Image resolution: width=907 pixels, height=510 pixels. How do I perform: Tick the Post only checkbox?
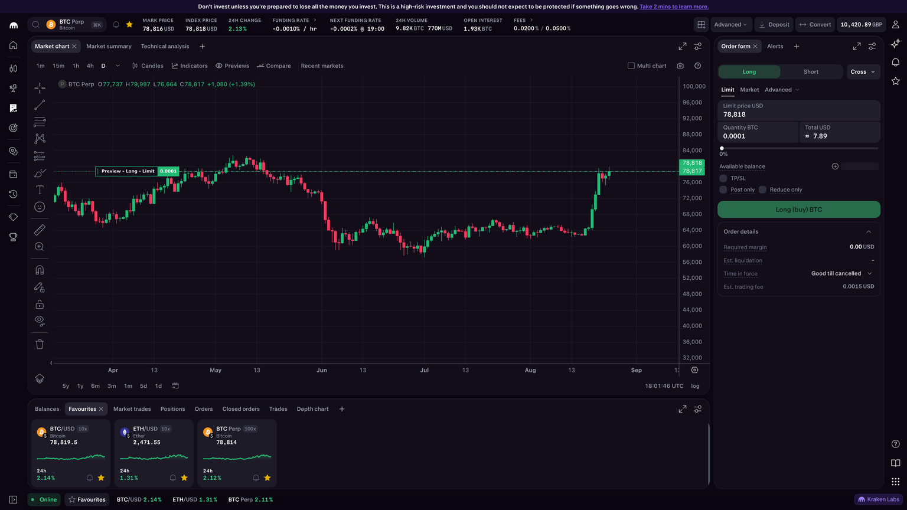point(723,189)
